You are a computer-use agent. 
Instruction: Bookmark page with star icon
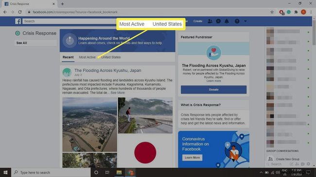(272, 12)
